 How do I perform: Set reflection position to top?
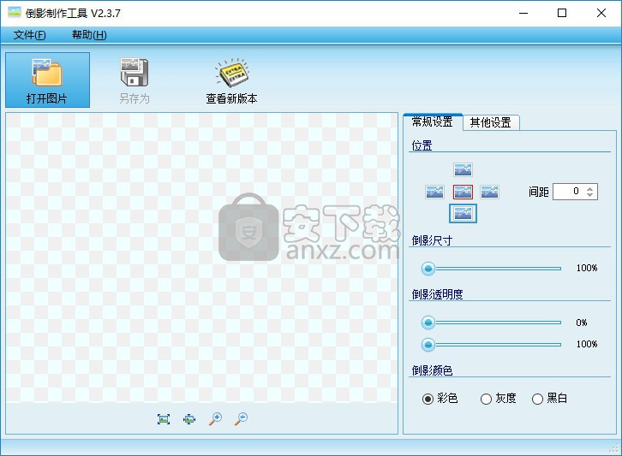463,169
